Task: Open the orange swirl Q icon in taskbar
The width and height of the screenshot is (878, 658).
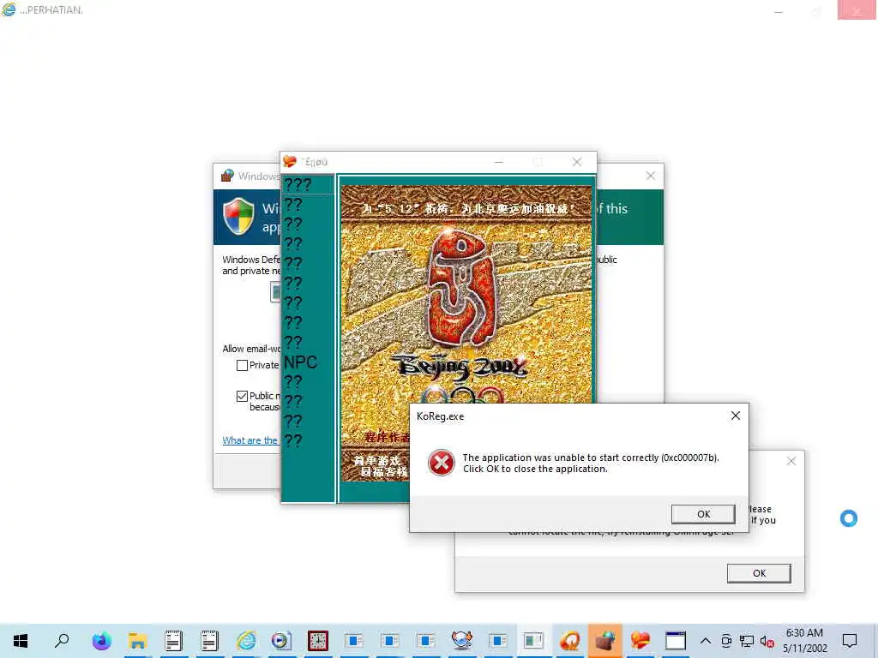Action: point(569,641)
